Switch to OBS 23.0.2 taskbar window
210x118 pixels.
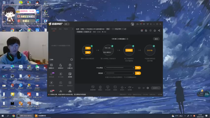pyautogui.click(x=25, y=116)
